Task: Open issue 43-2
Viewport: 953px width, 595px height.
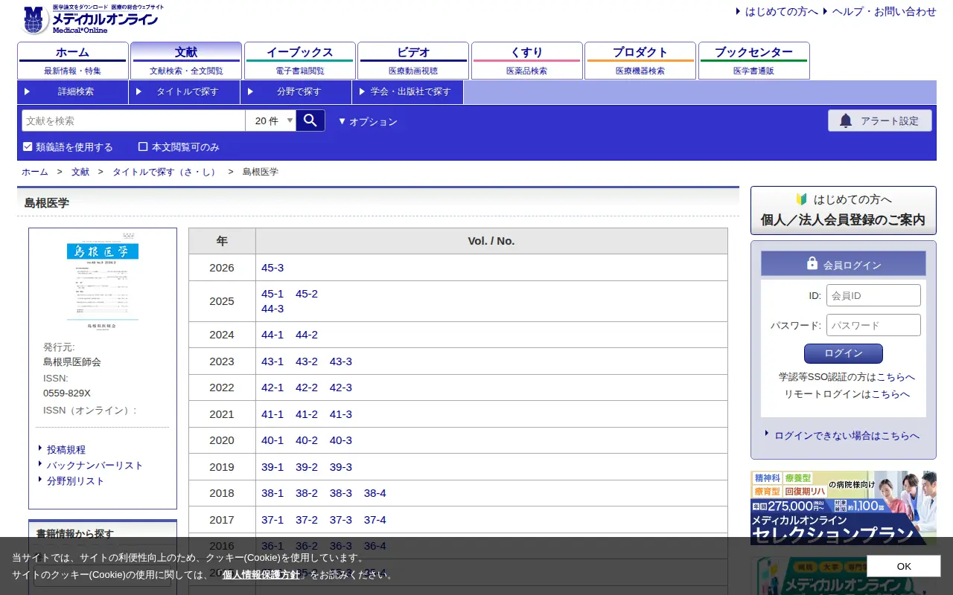Action: coord(307,361)
